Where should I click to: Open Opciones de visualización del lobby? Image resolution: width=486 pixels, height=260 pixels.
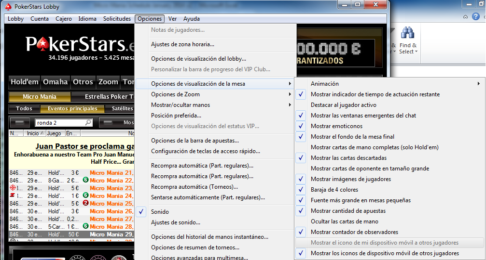pos(215,59)
